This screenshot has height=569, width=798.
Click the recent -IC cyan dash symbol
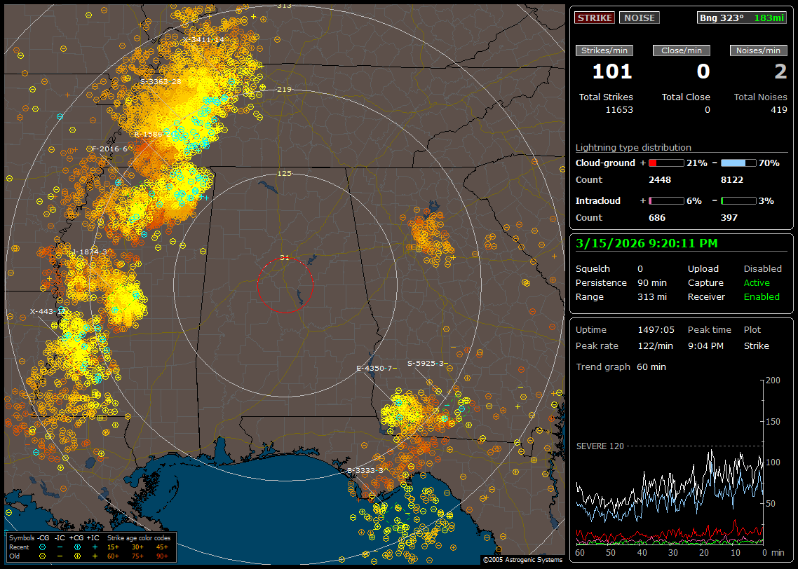click(x=60, y=547)
